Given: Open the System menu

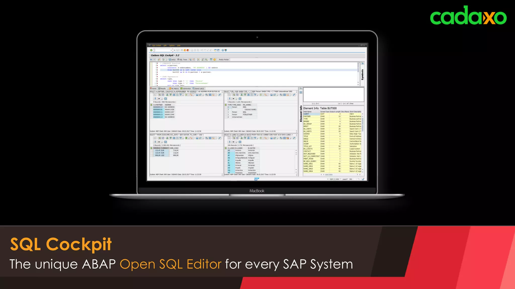Looking at the screenshot, I should (172, 45).
